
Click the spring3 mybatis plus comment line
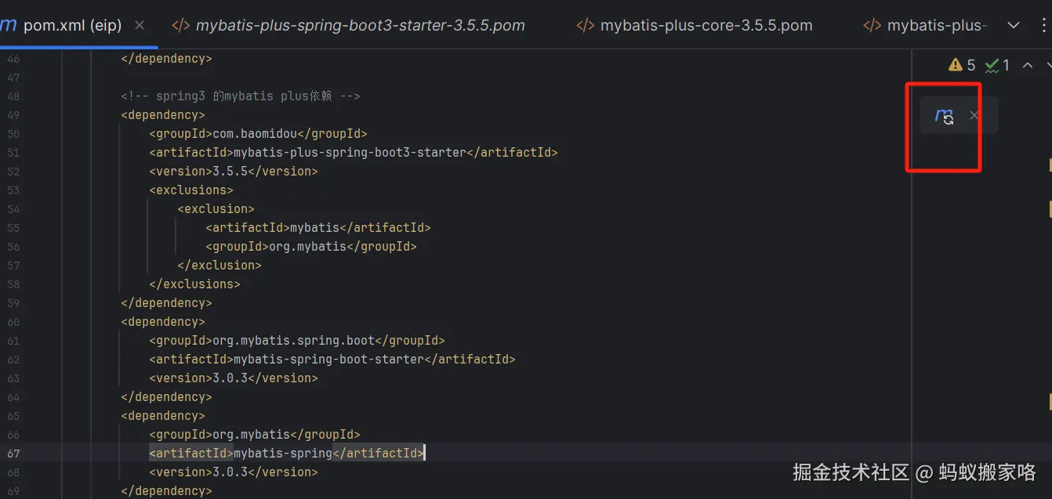click(x=240, y=96)
